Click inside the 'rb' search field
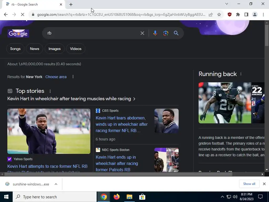This screenshot has width=269, height=202. 93,33
